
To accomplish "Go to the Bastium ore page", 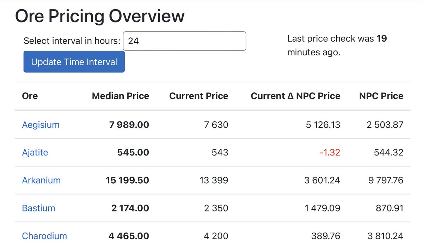I will [38, 208].
